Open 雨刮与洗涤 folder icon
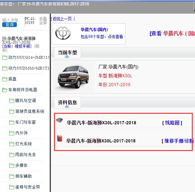 tap(12, 155)
